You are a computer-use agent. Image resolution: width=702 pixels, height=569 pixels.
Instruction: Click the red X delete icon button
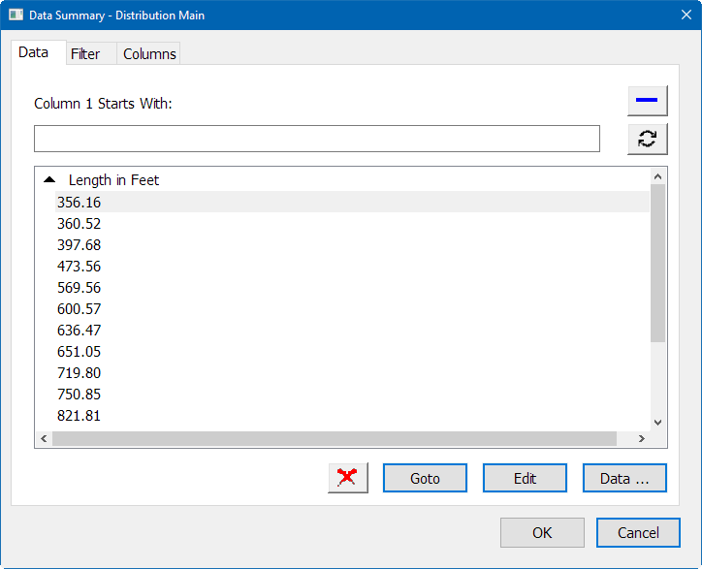click(348, 478)
